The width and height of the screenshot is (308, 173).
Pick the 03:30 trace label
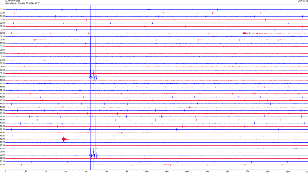coord(3,33)
